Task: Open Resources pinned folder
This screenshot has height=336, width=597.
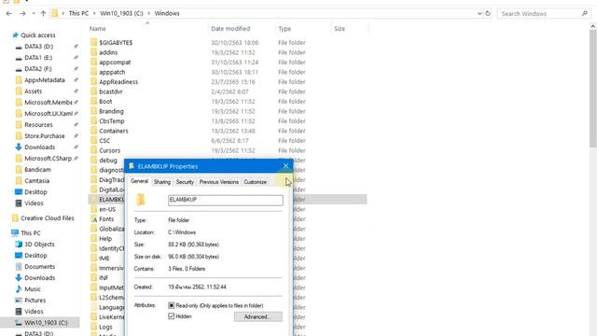Action: 38,125
